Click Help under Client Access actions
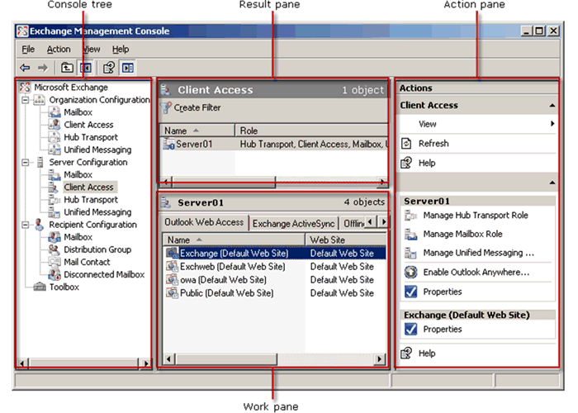The image size is (578, 413). pyautogui.click(x=427, y=163)
